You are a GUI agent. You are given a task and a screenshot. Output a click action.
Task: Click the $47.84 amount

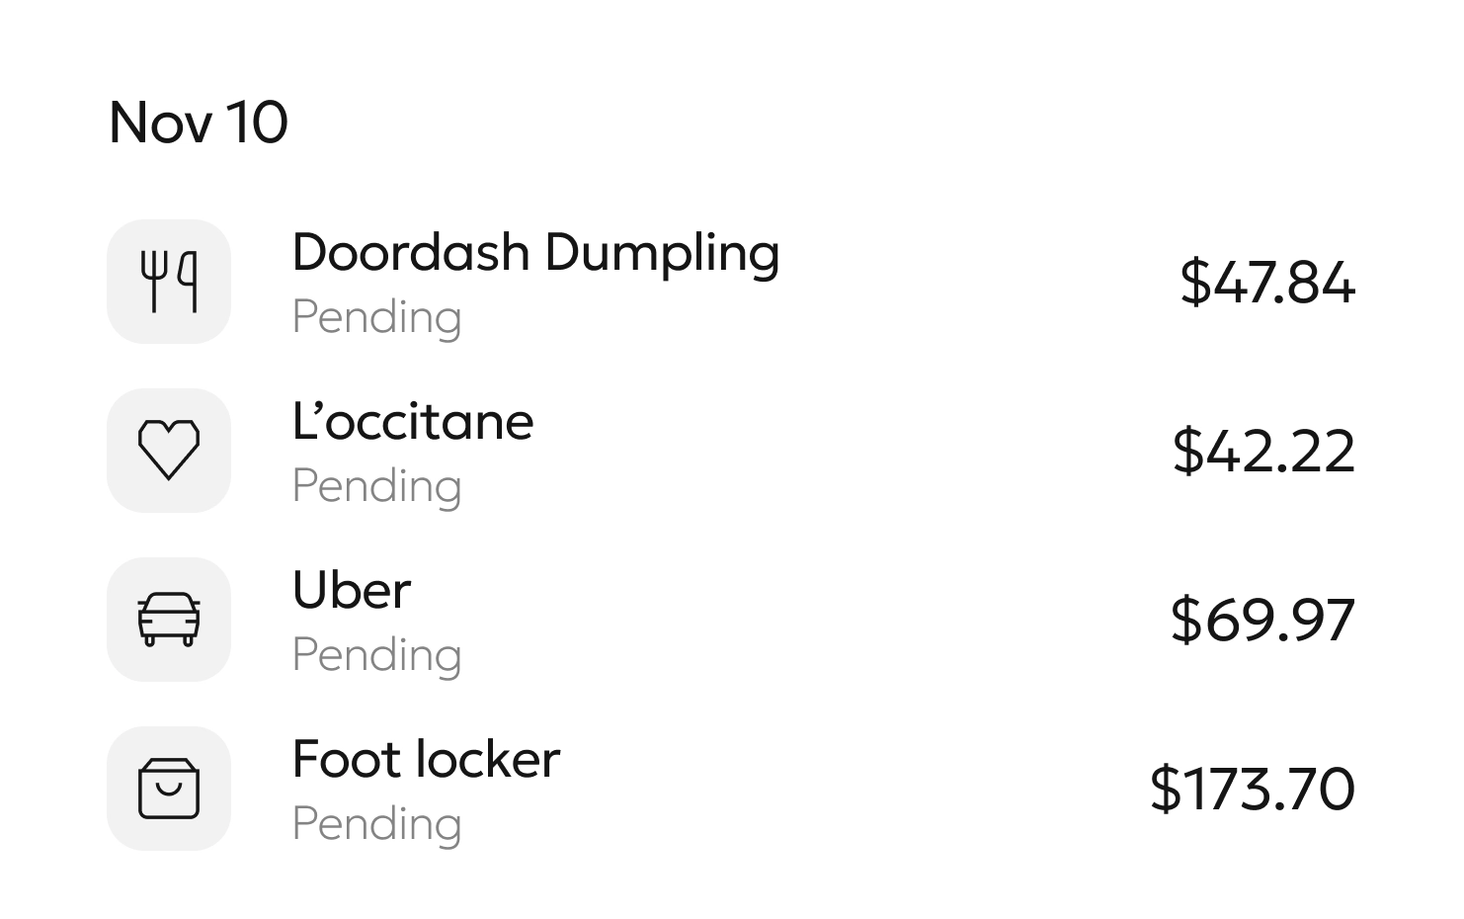(x=1267, y=283)
